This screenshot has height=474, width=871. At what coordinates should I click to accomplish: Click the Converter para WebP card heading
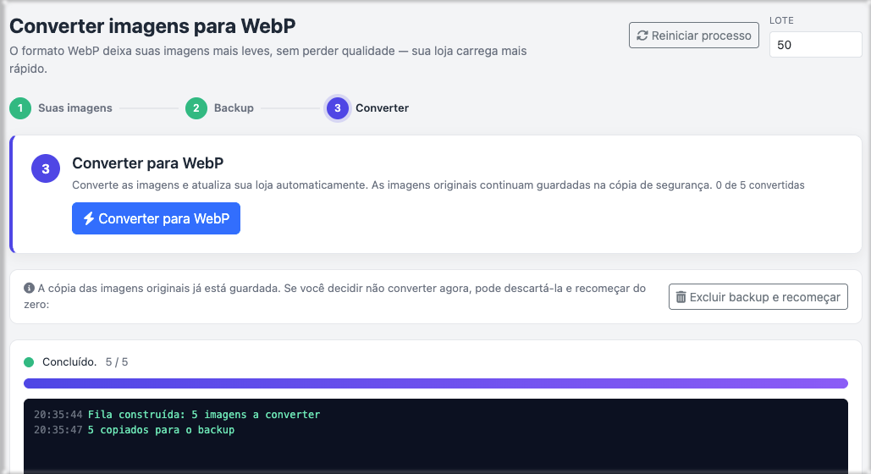[148, 163]
